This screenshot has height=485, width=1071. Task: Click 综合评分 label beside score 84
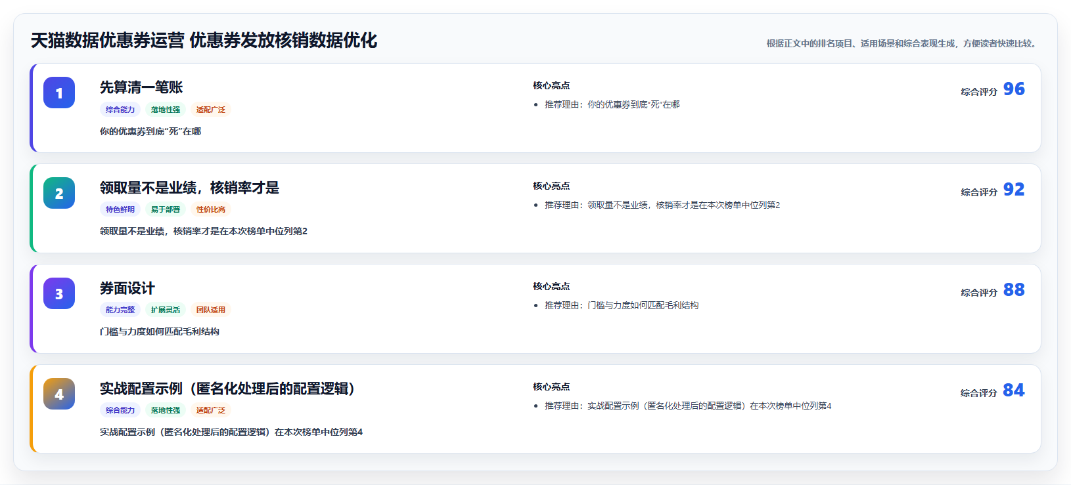click(979, 393)
